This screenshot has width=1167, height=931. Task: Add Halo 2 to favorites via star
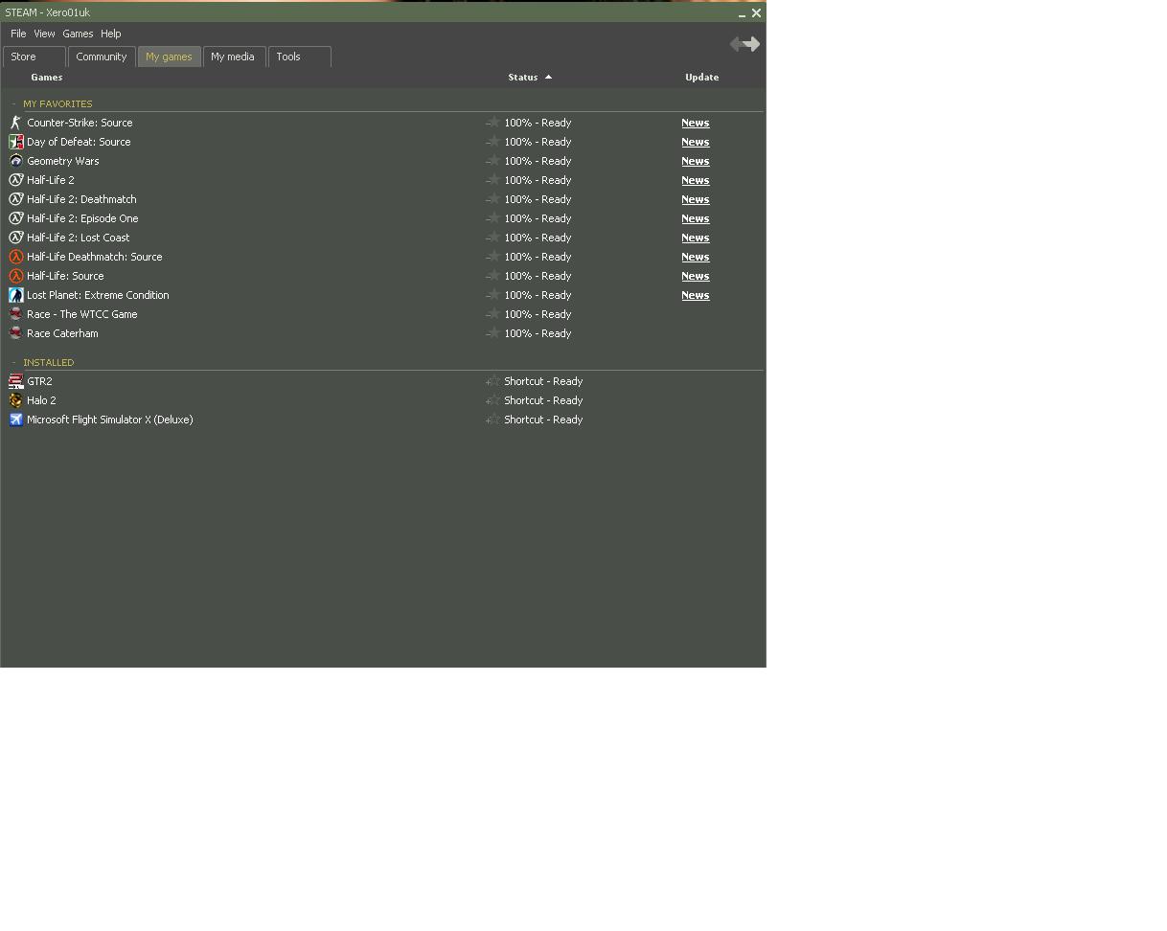pos(492,400)
